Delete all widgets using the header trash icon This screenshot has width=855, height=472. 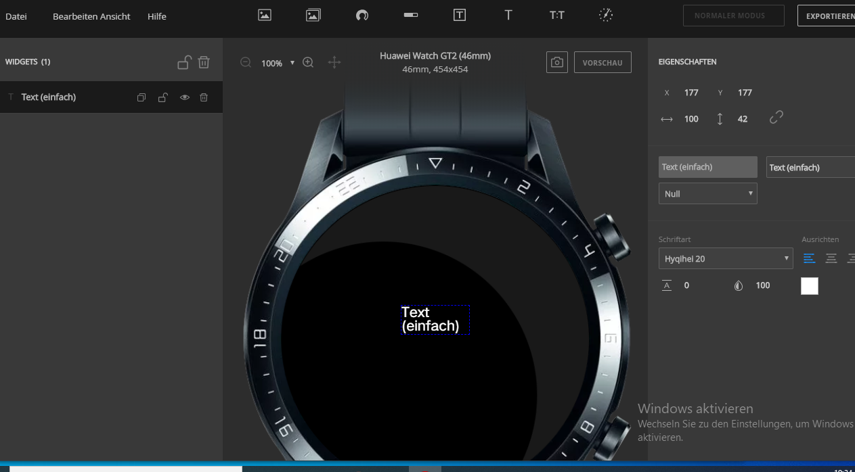point(204,62)
